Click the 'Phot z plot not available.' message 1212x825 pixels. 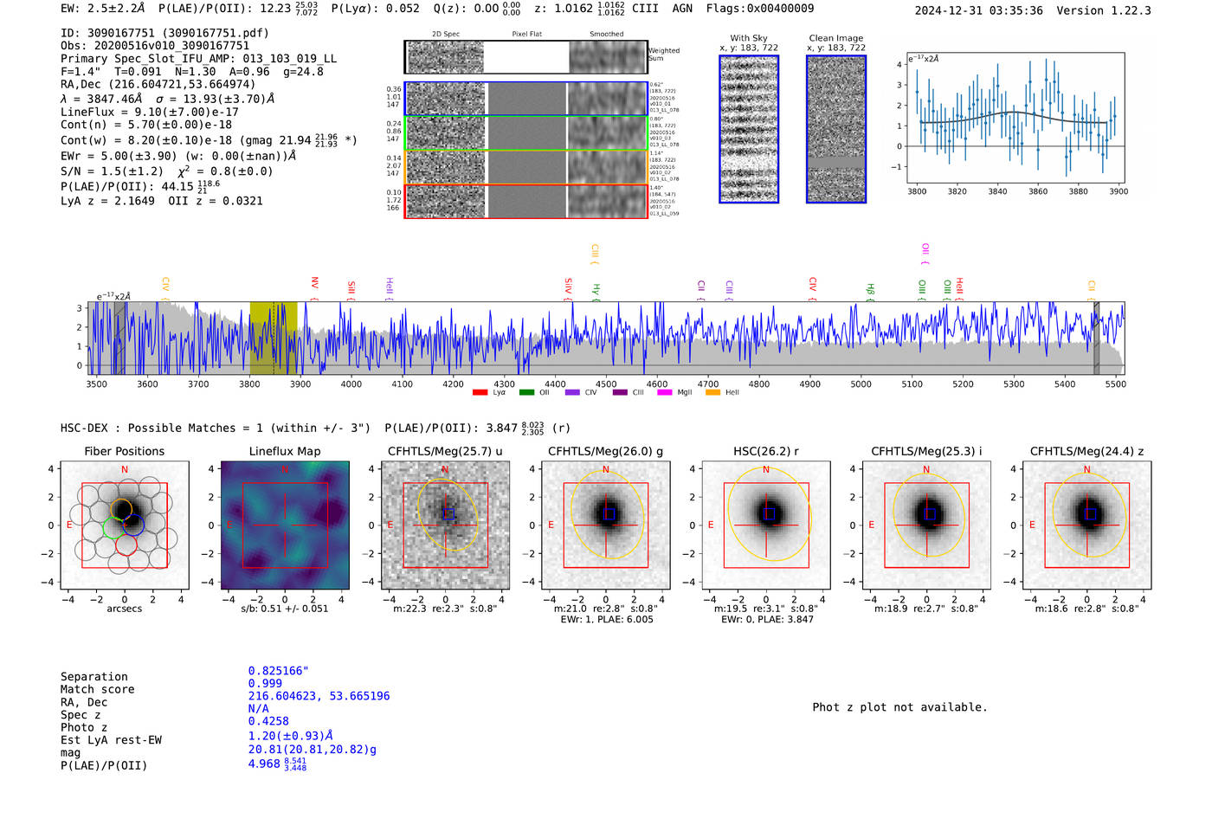[x=899, y=707]
